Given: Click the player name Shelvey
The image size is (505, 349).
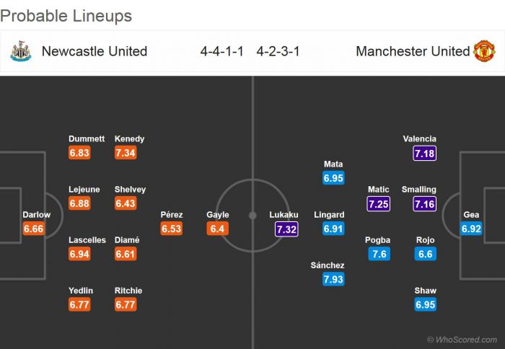Looking at the screenshot, I should [x=130, y=190].
